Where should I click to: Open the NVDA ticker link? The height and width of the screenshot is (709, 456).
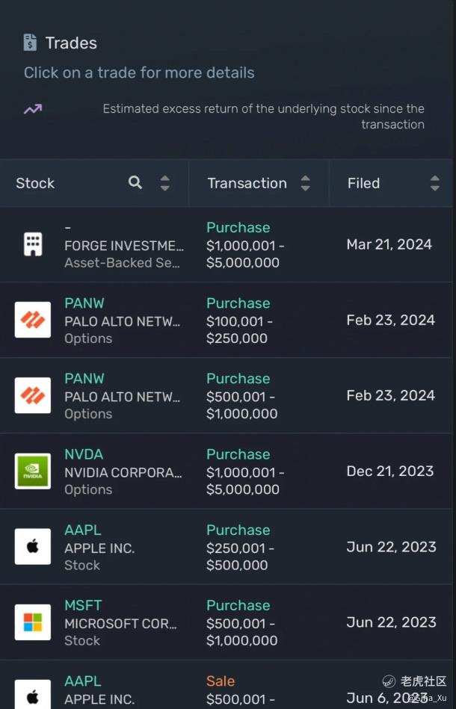coord(84,454)
